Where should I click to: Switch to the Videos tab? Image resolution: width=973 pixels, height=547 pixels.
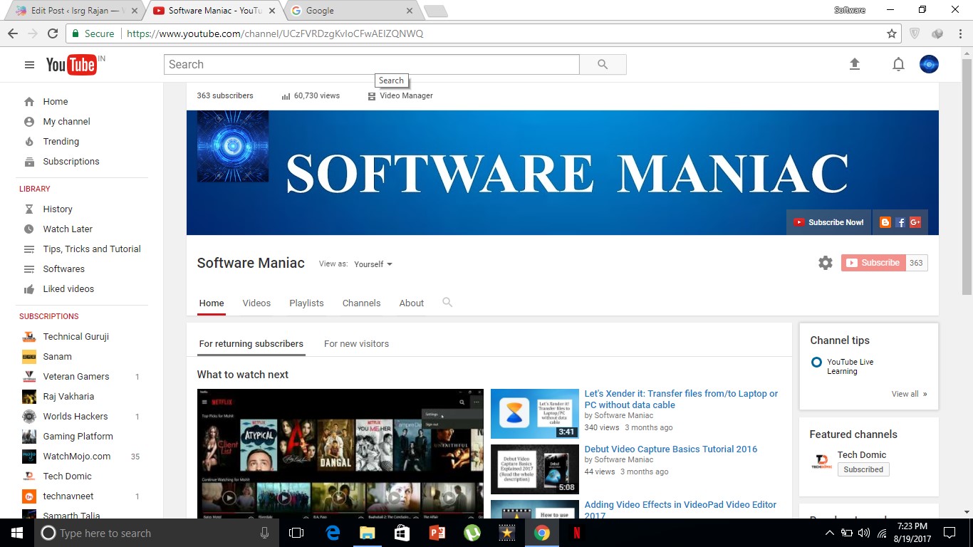tap(256, 303)
